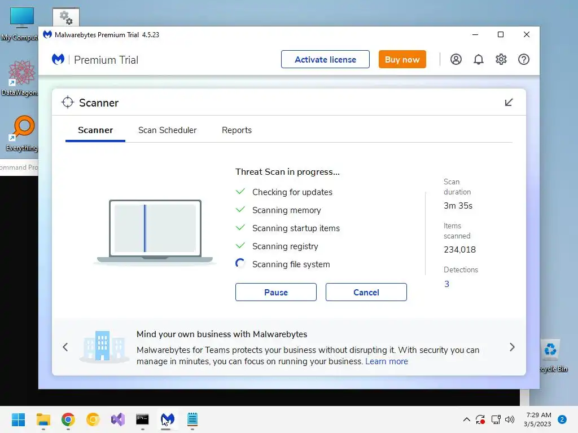This screenshot has width=578, height=433.
Task: Switch to the Scan Scheduler tab
Action: 167,130
